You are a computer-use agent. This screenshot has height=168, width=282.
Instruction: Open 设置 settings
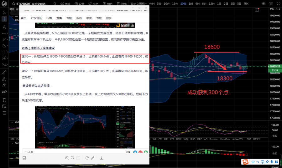coord(79,3)
